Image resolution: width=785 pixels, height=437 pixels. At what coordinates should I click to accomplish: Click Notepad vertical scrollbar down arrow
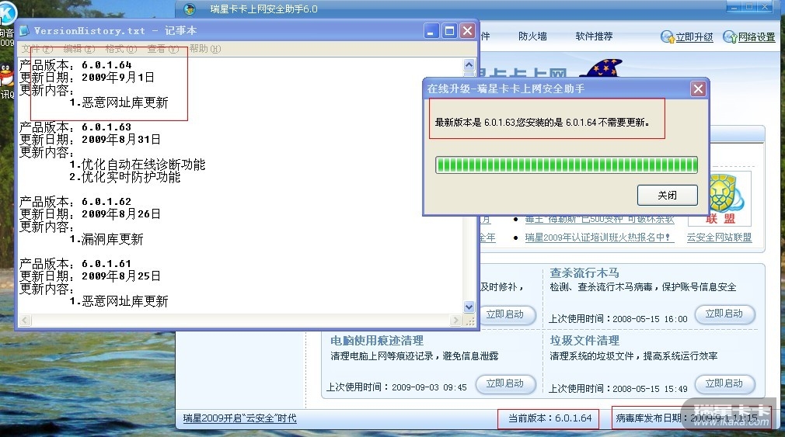pos(469,307)
